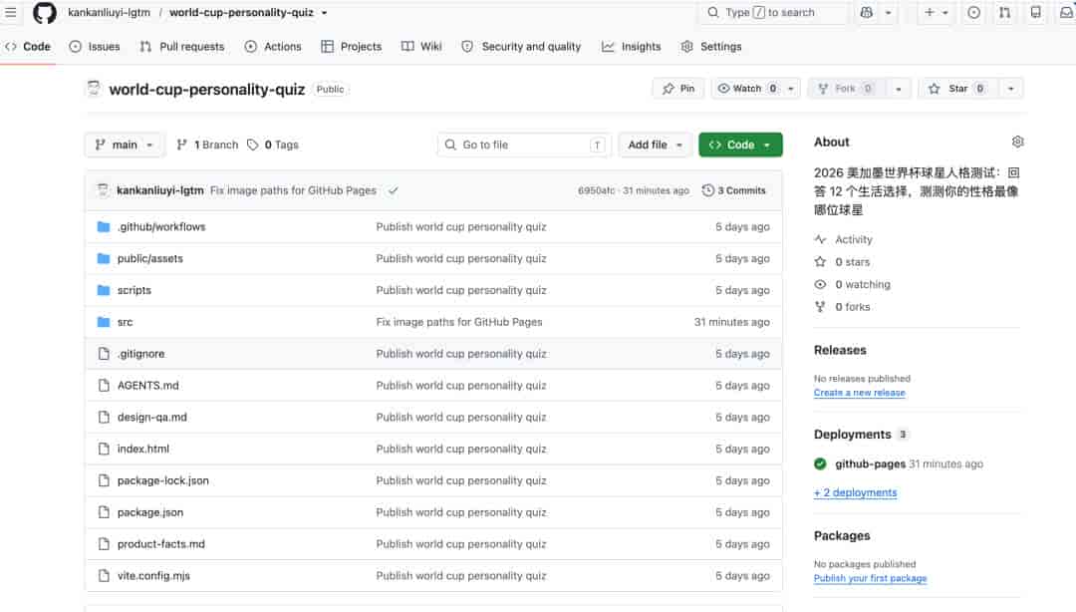Open the pull requests icon in top header
Viewport: 1076px width, 612px height.
pos(1004,12)
